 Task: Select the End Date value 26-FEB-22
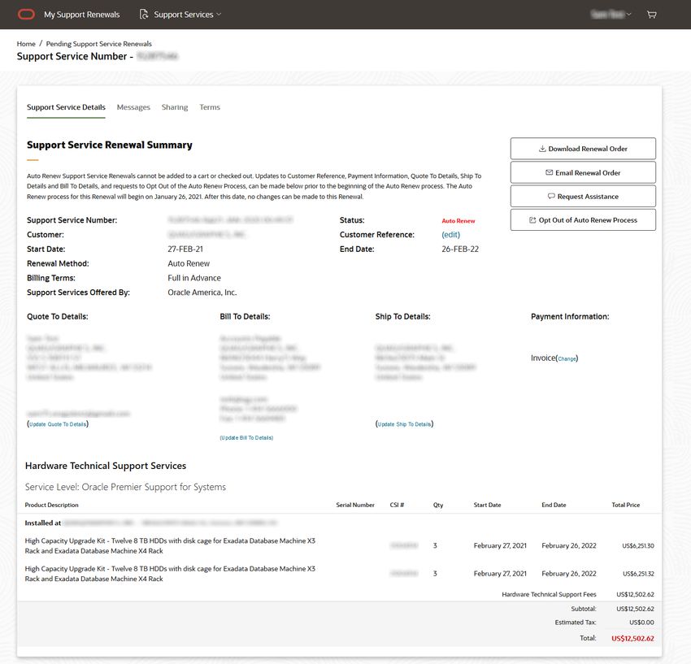tap(460, 249)
